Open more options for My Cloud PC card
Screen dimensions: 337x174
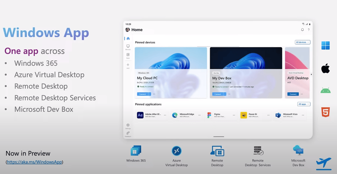pos(154,94)
